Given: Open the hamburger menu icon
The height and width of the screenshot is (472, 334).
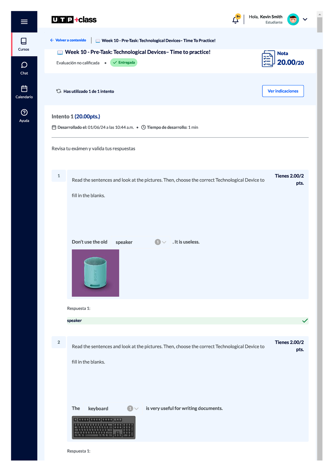Looking at the screenshot, I should 24,22.
